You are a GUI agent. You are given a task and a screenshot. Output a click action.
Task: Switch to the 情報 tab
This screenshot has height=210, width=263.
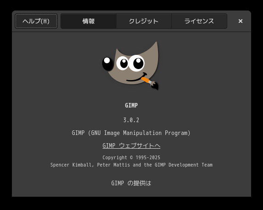tap(88, 21)
